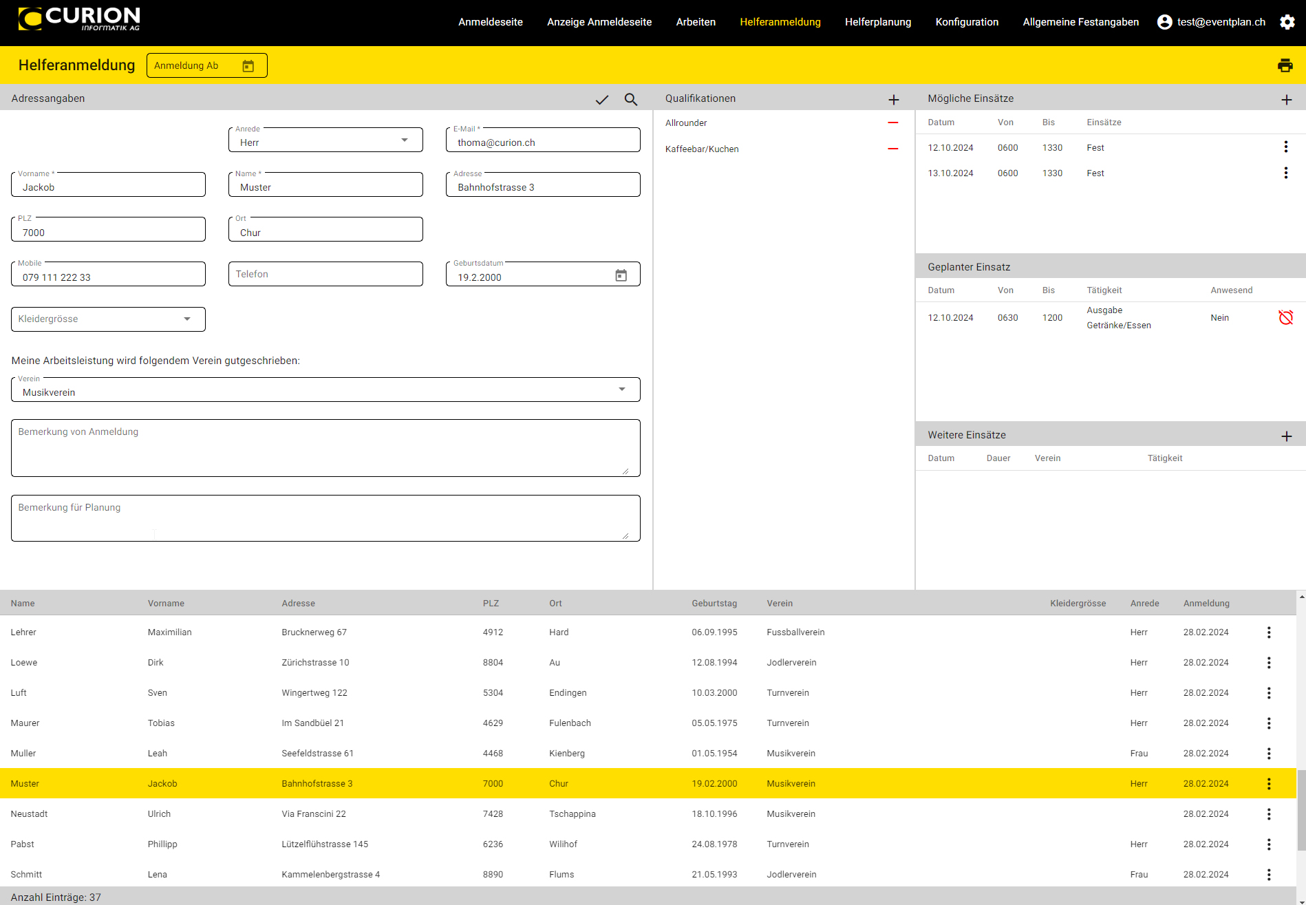The image size is (1306, 905).
Task: Click the PLZ input field
Action: (x=108, y=229)
